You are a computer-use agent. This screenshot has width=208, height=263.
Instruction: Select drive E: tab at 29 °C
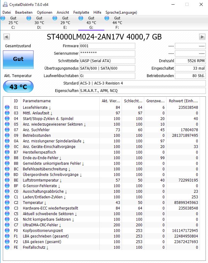(65, 23)
